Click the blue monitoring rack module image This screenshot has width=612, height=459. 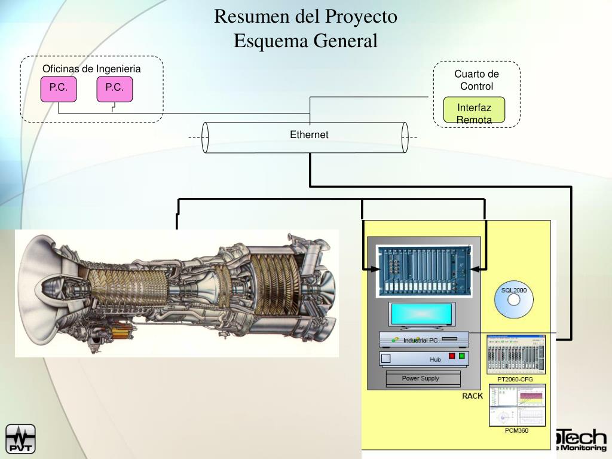[x=424, y=271]
